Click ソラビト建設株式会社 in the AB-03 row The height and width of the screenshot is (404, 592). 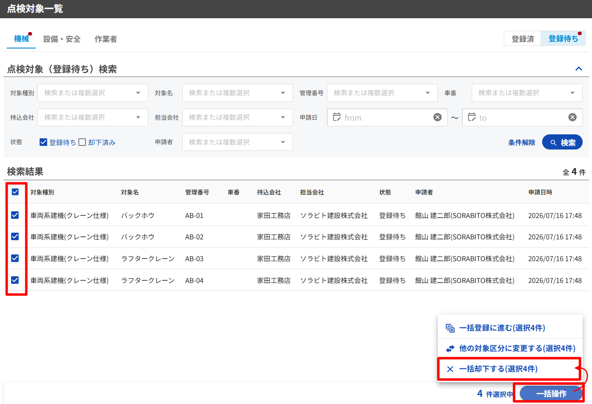pyautogui.click(x=334, y=259)
